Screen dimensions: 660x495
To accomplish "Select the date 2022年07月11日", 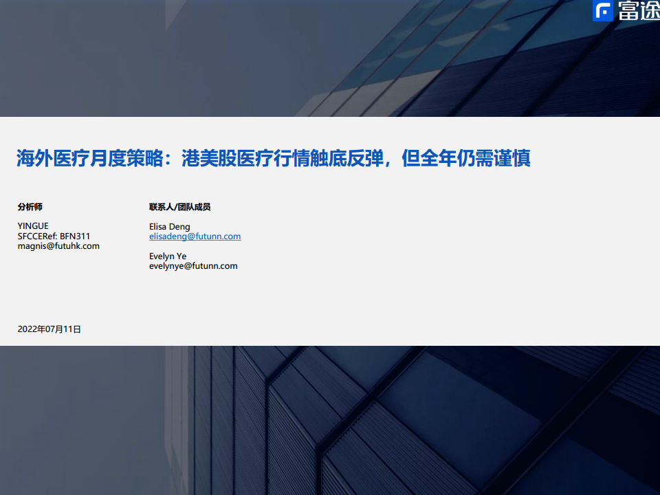I will click(x=49, y=329).
